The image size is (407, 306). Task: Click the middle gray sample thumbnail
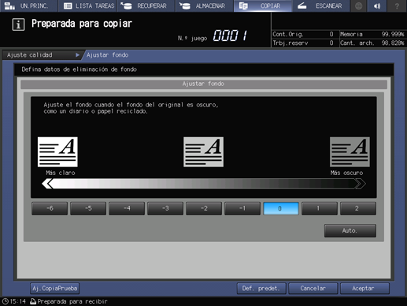tap(204, 151)
